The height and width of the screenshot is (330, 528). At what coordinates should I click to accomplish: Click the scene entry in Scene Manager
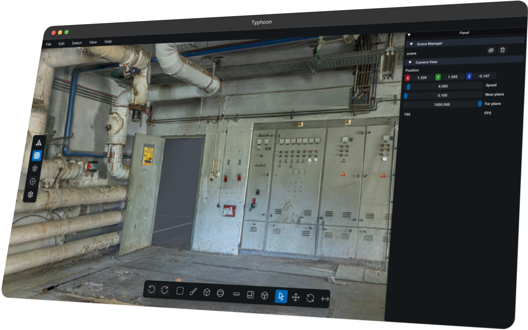(411, 54)
